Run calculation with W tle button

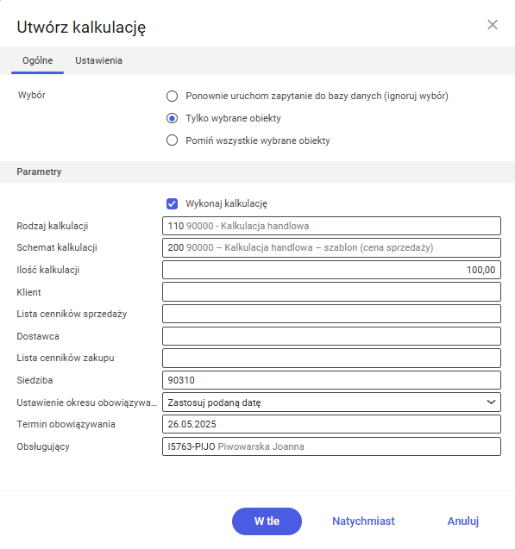coord(267,521)
